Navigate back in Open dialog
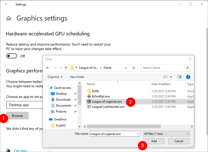 (48, 68)
